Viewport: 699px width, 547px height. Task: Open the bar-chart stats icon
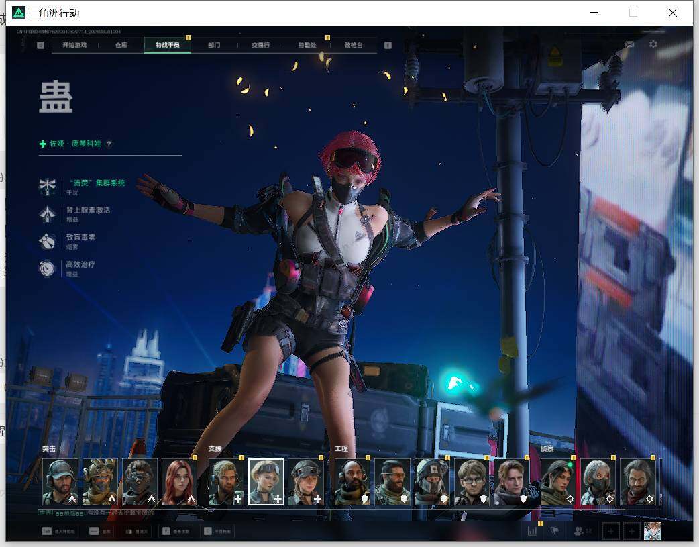[532, 531]
